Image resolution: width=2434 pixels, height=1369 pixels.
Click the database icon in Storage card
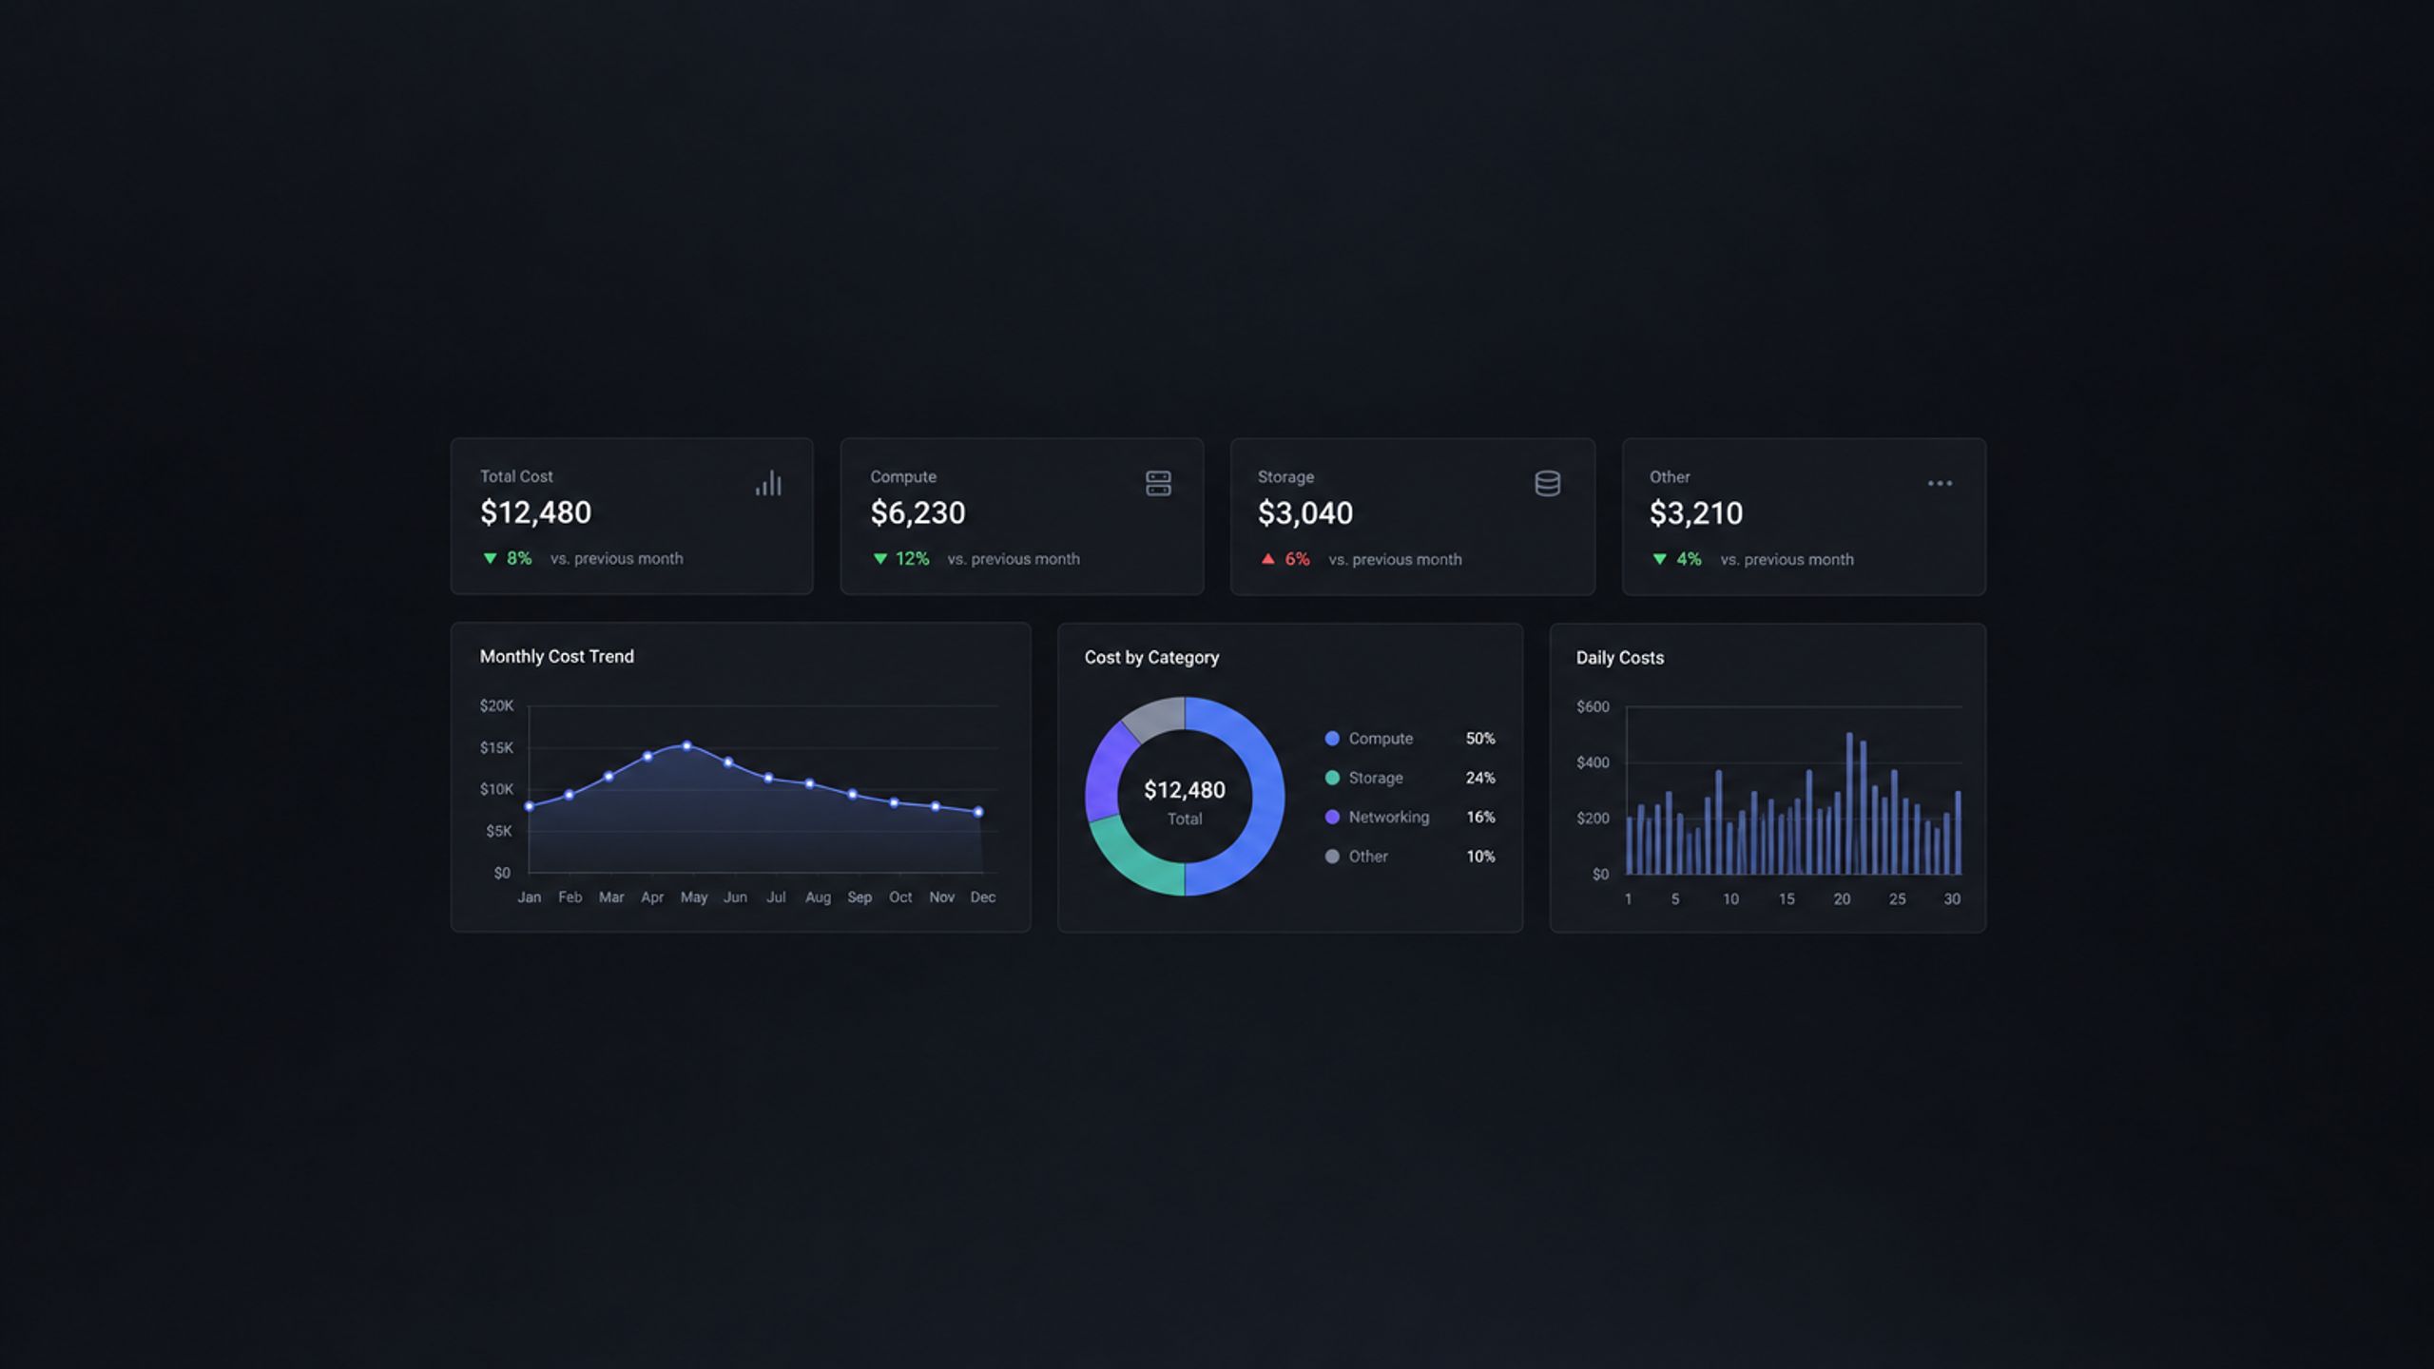point(1548,483)
